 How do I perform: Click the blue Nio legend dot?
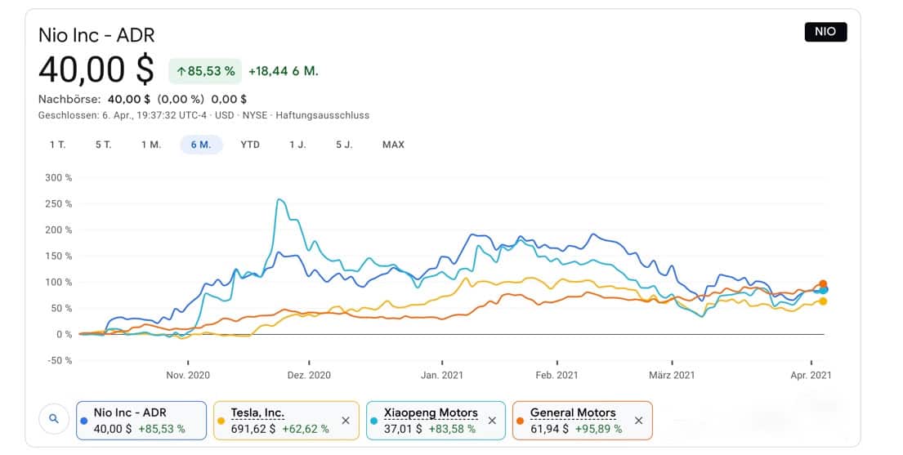[85, 421]
